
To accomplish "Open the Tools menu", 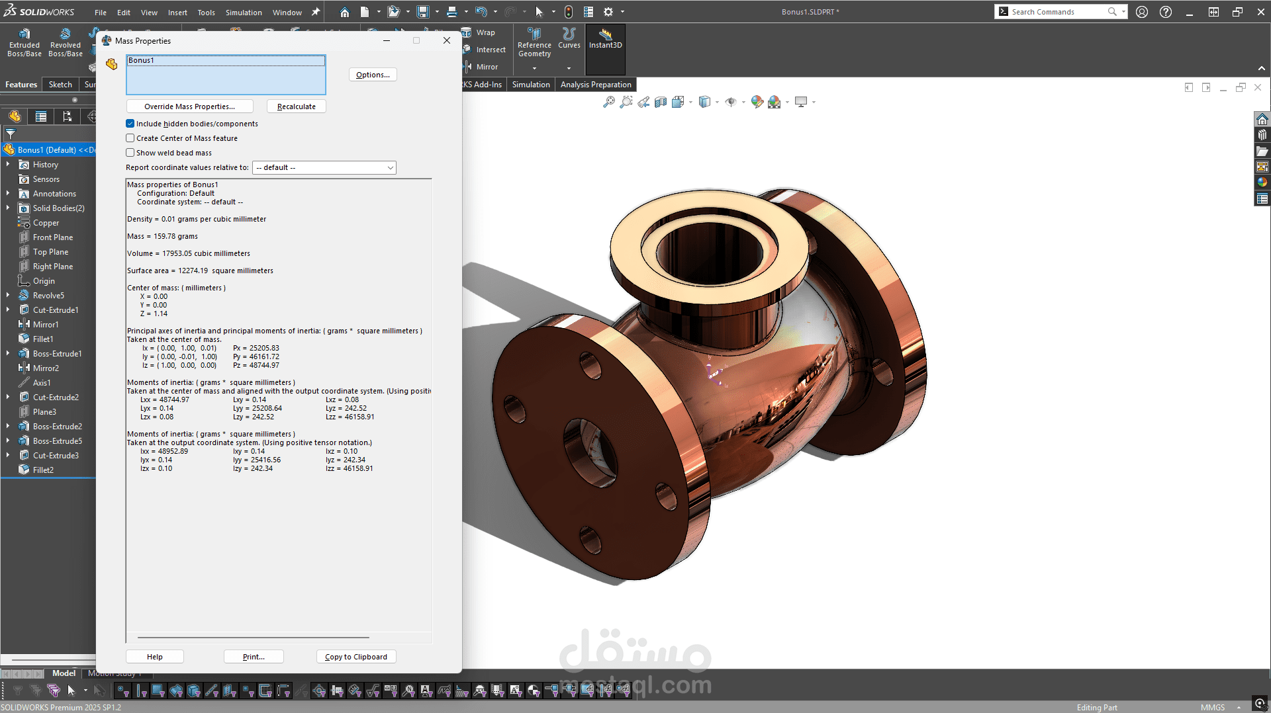I will (206, 12).
